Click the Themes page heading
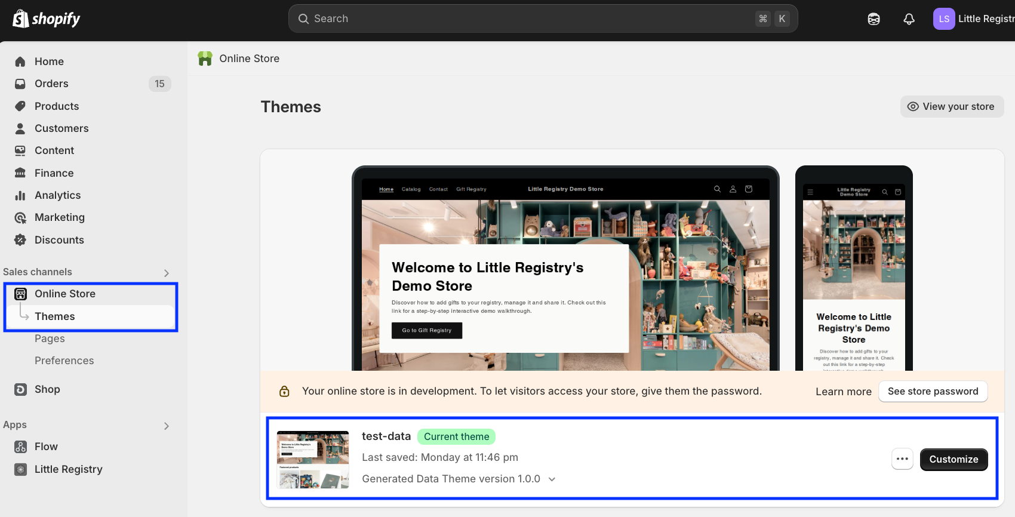This screenshot has height=517, width=1015. [291, 107]
